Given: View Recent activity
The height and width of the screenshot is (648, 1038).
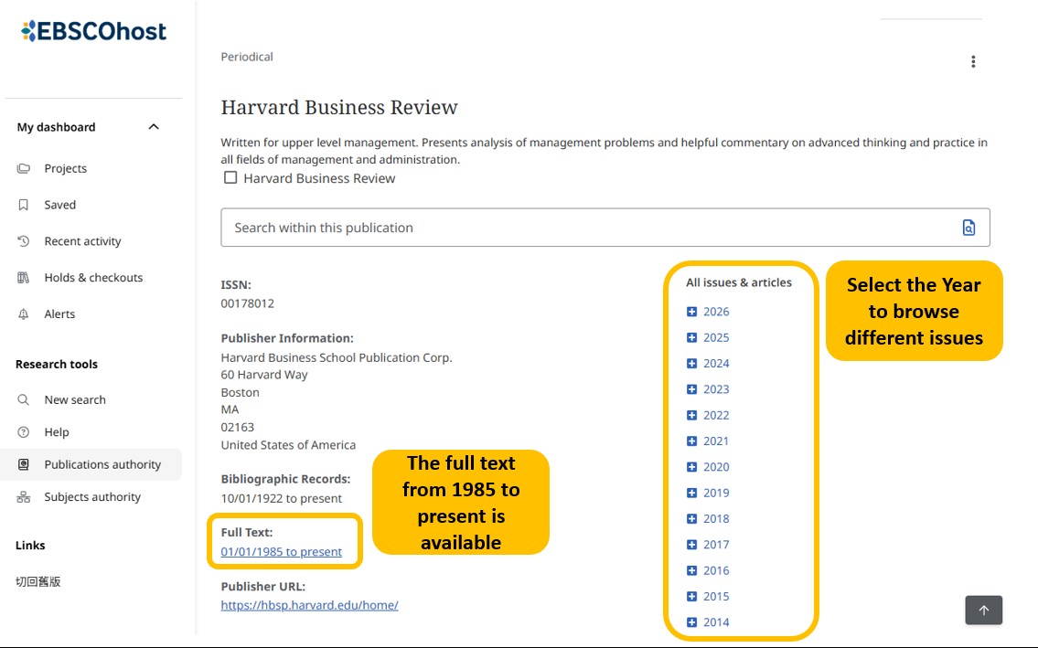Looking at the screenshot, I should tap(82, 241).
